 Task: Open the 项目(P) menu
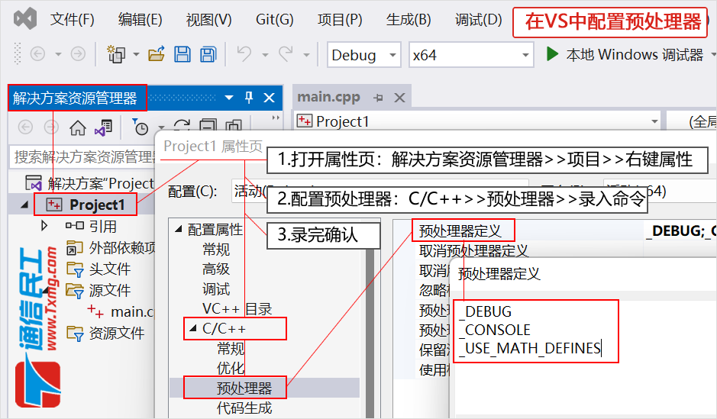[x=340, y=20]
